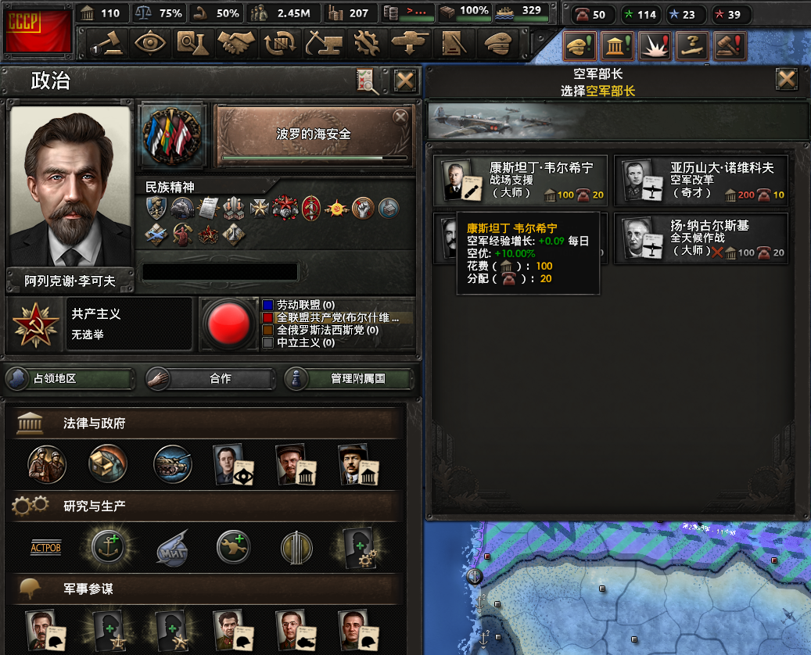Cancel the 波罗的海安全 national focus
The width and height of the screenshot is (811, 655).
coord(400,116)
